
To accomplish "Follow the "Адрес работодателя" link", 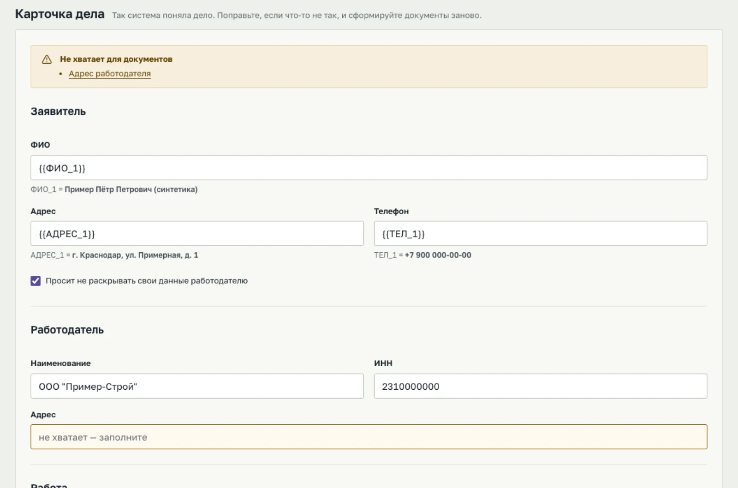I will point(110,73).
